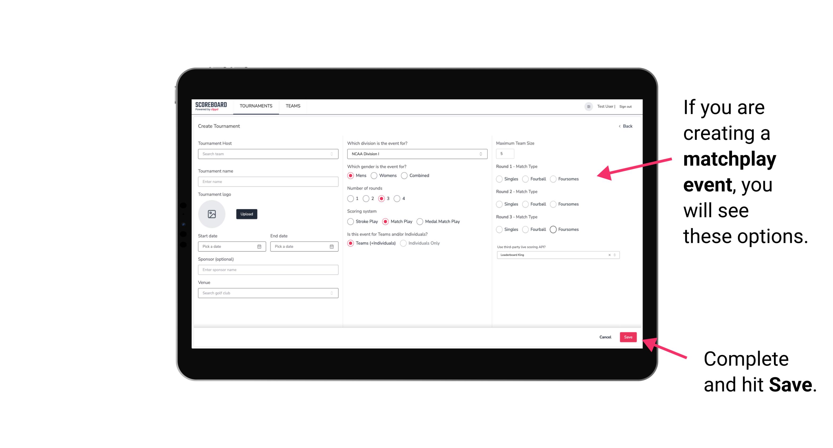Image resolution: width=833 pixels, height=448 pixels.
Task: Click the Scoreboard powered by Clipp2 logo
Action: 212,107
